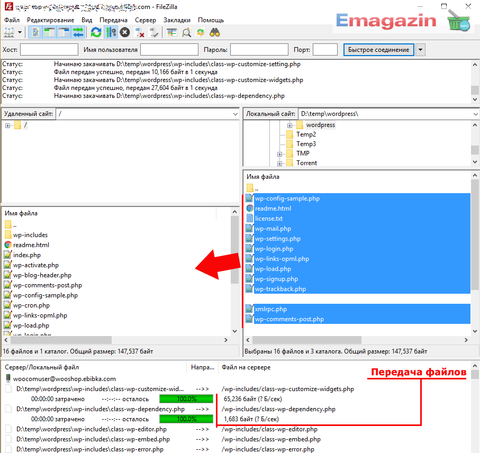Reconnect to the last used server
Viewport: 480px width, 453px height.
(x=153, y=32)
